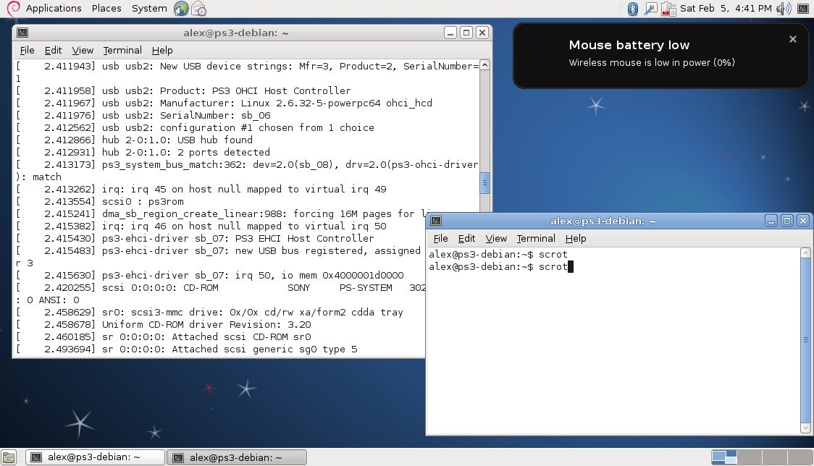814x466 pixels.
Task: Click first 'scrot' command line in front terminal
Action: tap(498, 254)
